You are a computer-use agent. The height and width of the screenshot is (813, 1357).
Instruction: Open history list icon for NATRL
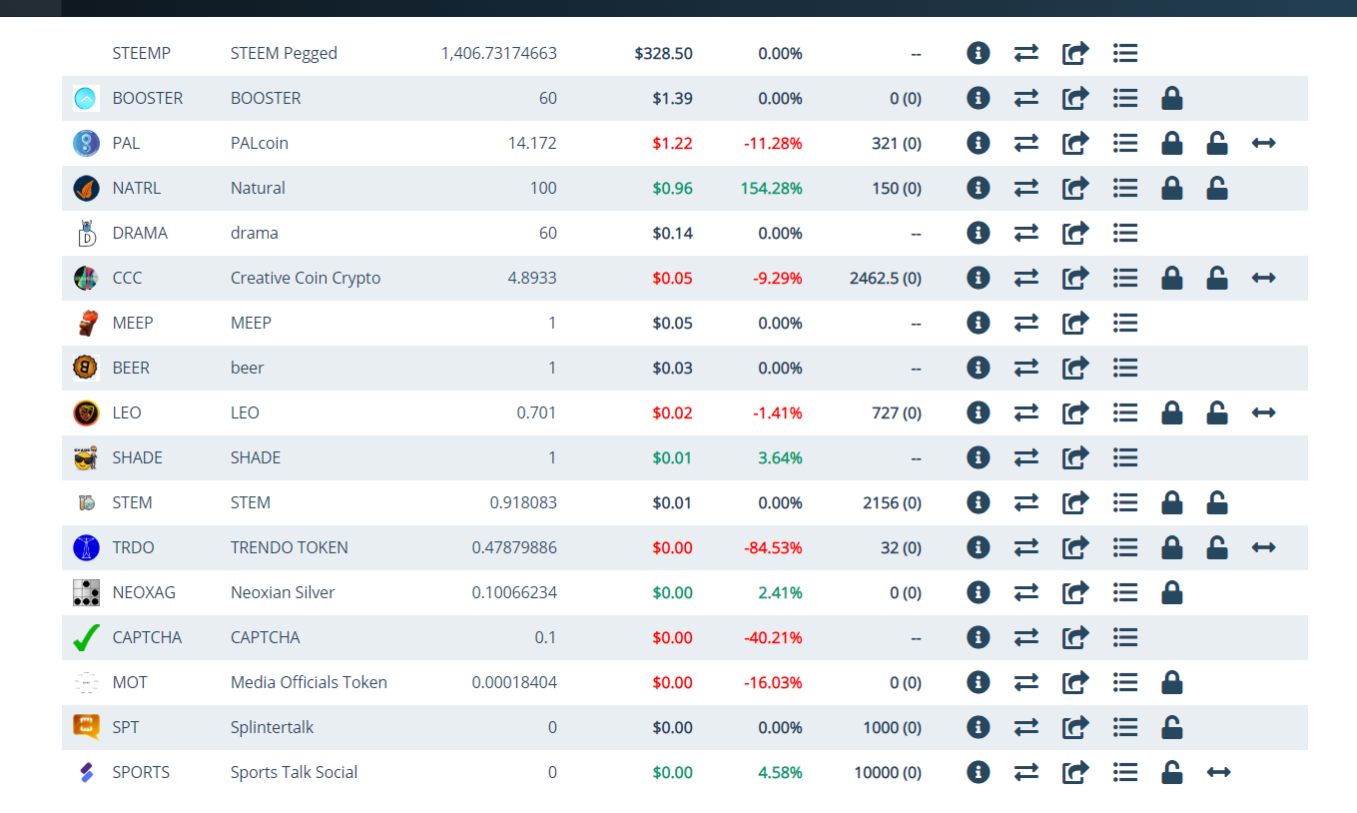pyautogui.click(x=1125, y=188)
